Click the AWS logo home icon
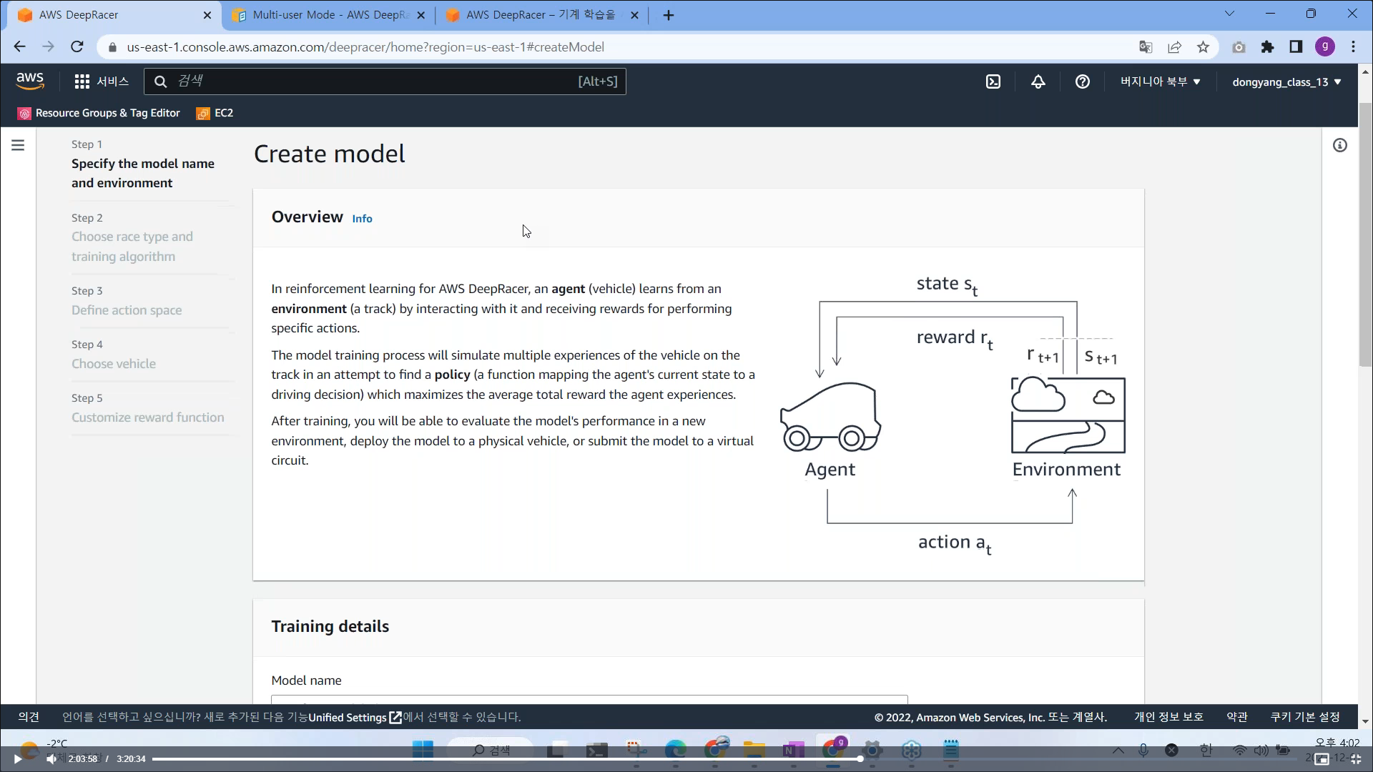Screen dimensions: 1373x772 coord(30,81)
